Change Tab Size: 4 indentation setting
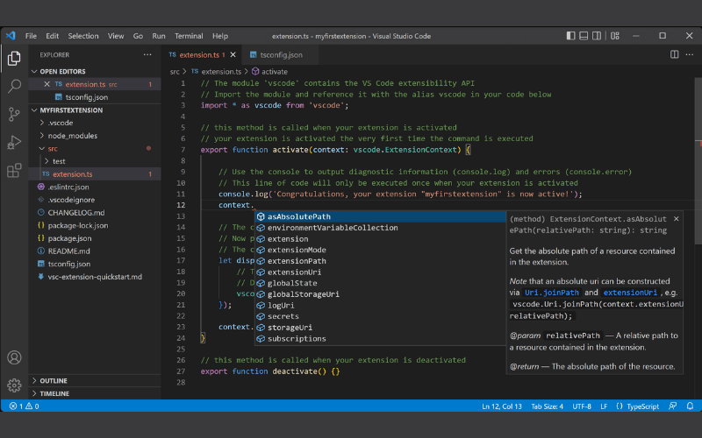 point(547,406)
